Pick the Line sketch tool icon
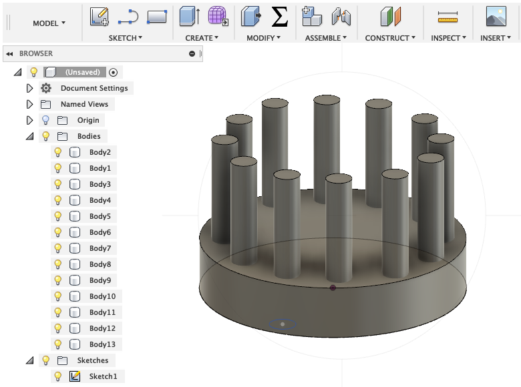Screen dimensions: 521x387 coord(128,17)
